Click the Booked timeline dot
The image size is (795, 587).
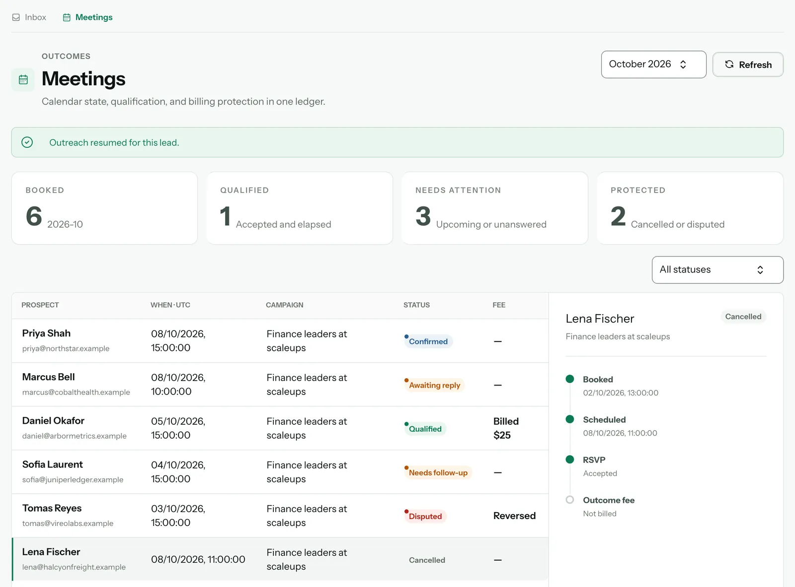pos(570,379)
